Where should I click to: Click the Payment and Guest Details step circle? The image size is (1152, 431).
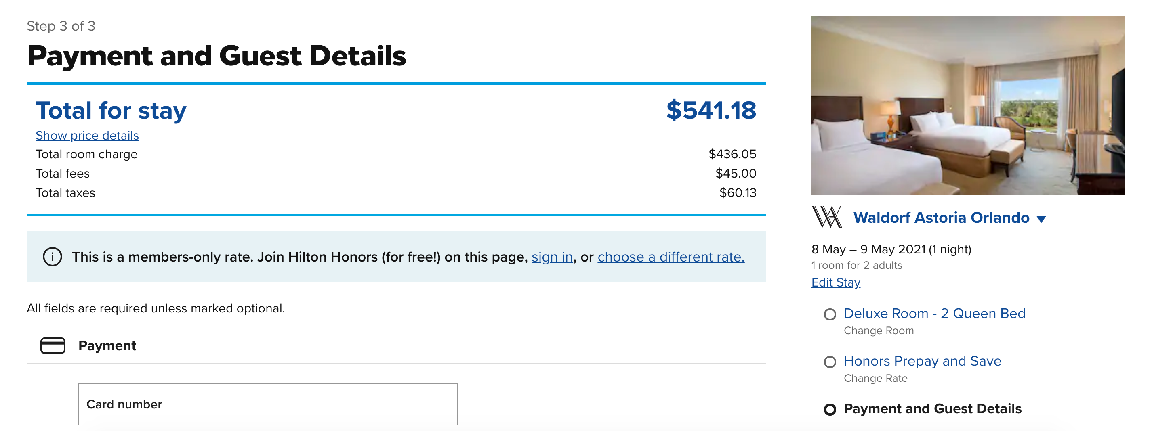[830, 409]
